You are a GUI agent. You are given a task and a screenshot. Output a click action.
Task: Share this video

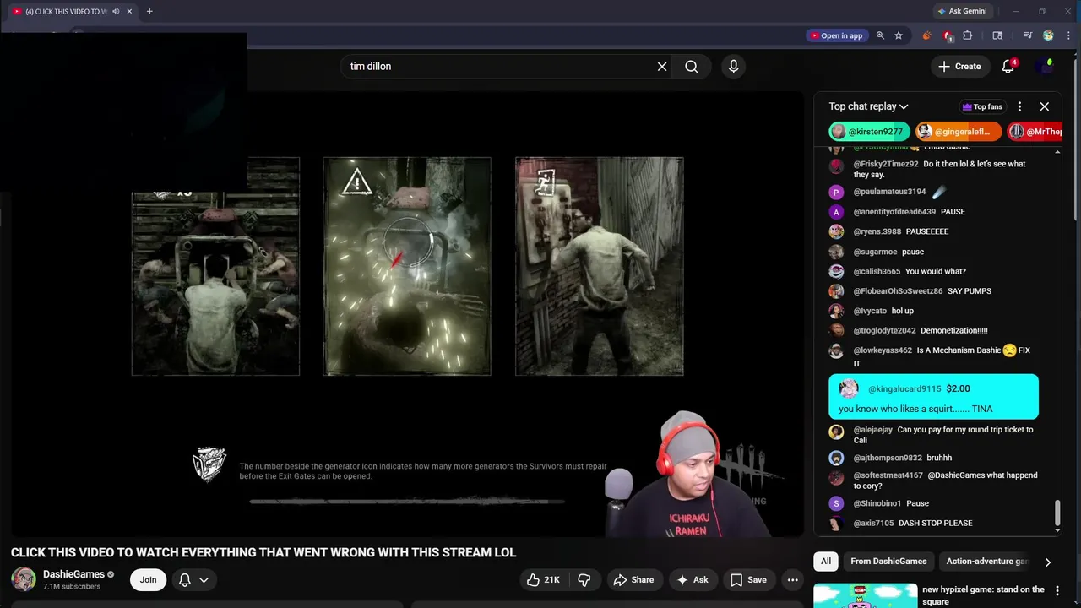[633, 580]
